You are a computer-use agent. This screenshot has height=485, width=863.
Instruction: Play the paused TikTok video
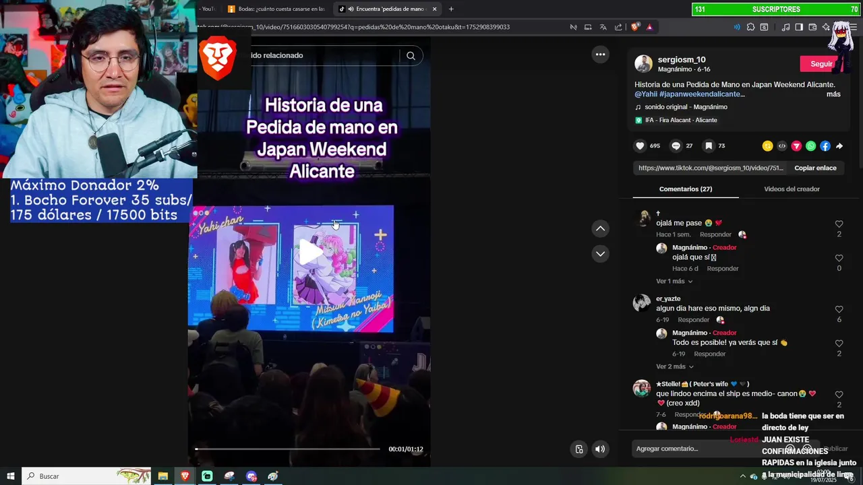311,252
